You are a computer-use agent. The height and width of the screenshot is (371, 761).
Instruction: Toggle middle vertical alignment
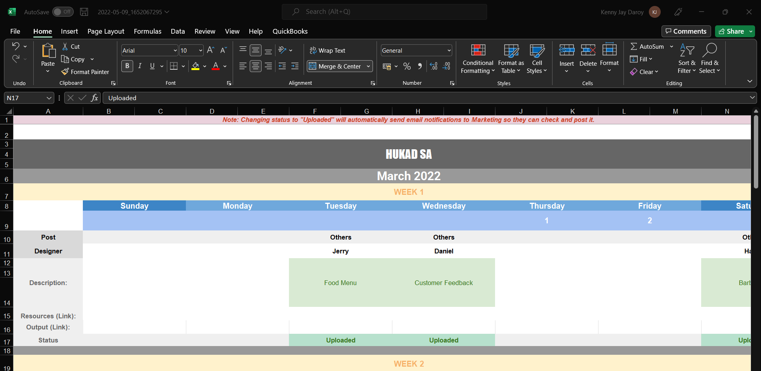[x=256, y=50]
